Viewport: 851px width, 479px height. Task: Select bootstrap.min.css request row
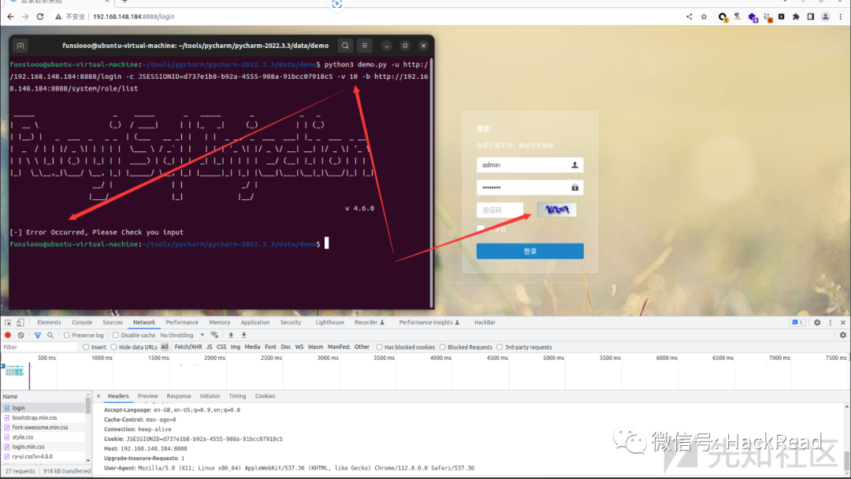[43, 418]
